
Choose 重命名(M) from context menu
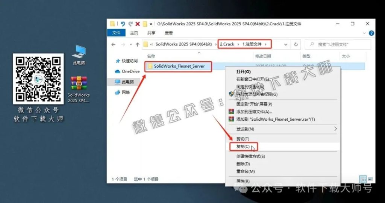(x=283, y=171)
